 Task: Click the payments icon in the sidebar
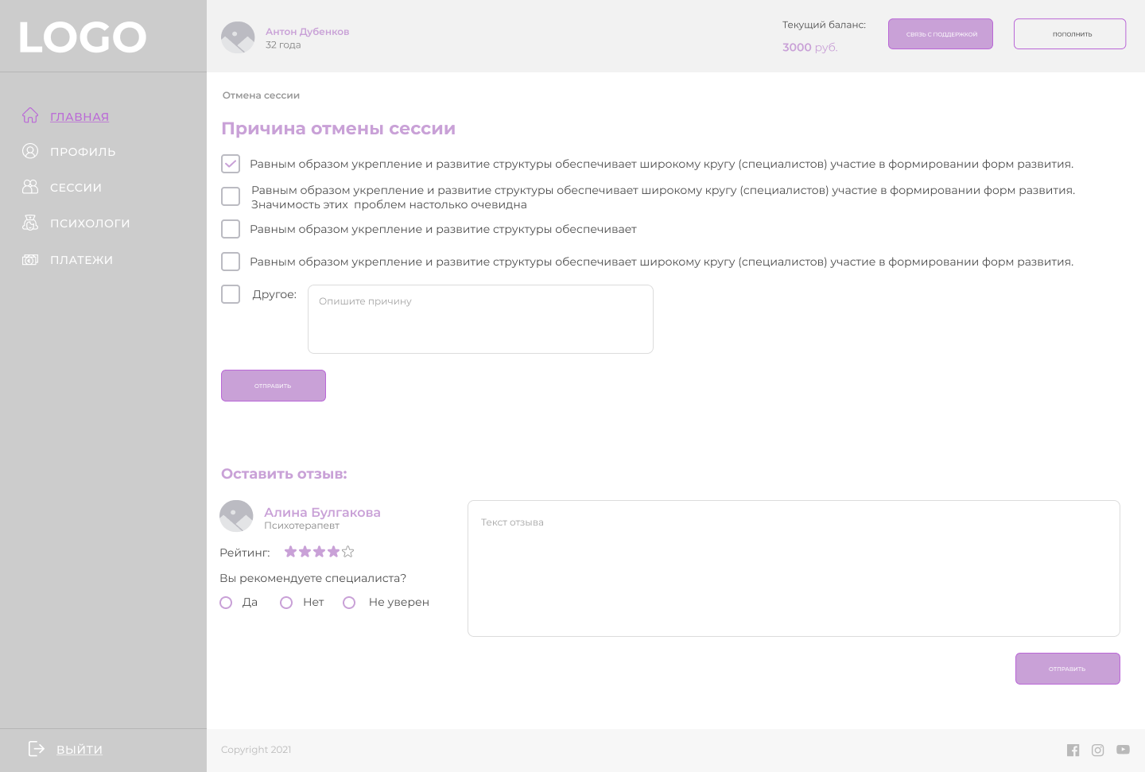[30, 259]
